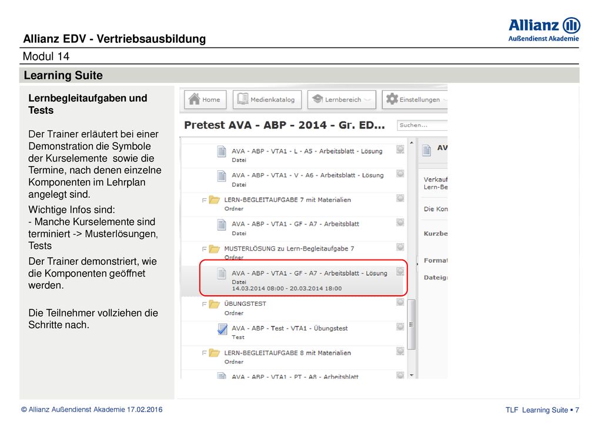Click status icon of MUSTERLÖSUNG row

(400, 247)
